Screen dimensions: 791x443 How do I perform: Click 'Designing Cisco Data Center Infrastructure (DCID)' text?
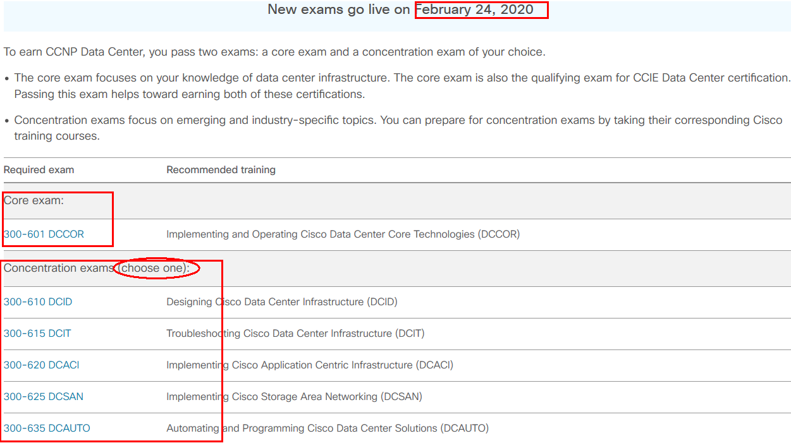pos(282,301)
